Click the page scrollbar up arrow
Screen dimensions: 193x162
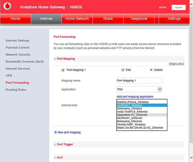tap(191, 5)
